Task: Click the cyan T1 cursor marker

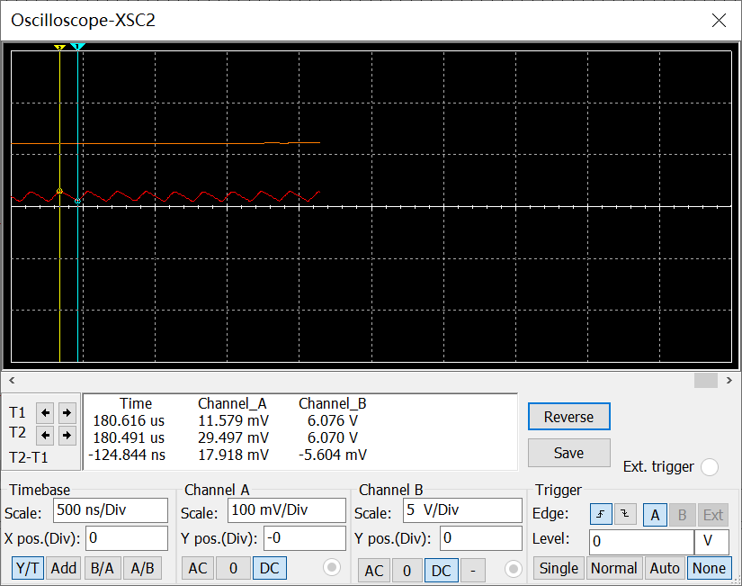Action: coord(77,47)
